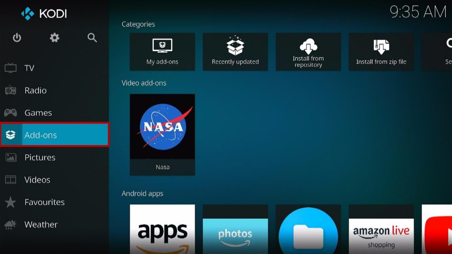Click the Radio icon
The height and width of the screenshot is (254, 452).
(x=11, y=90)
